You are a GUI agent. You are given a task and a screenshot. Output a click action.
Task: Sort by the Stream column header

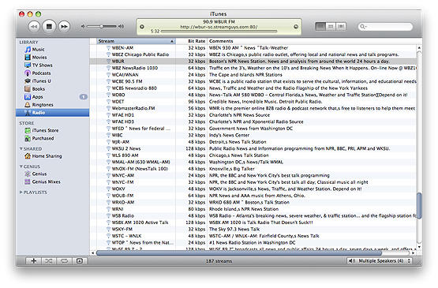(x=136, y=41)
